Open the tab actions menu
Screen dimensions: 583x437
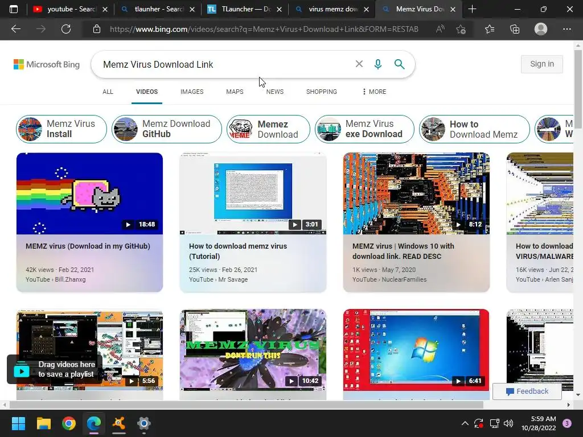point(14,9)
